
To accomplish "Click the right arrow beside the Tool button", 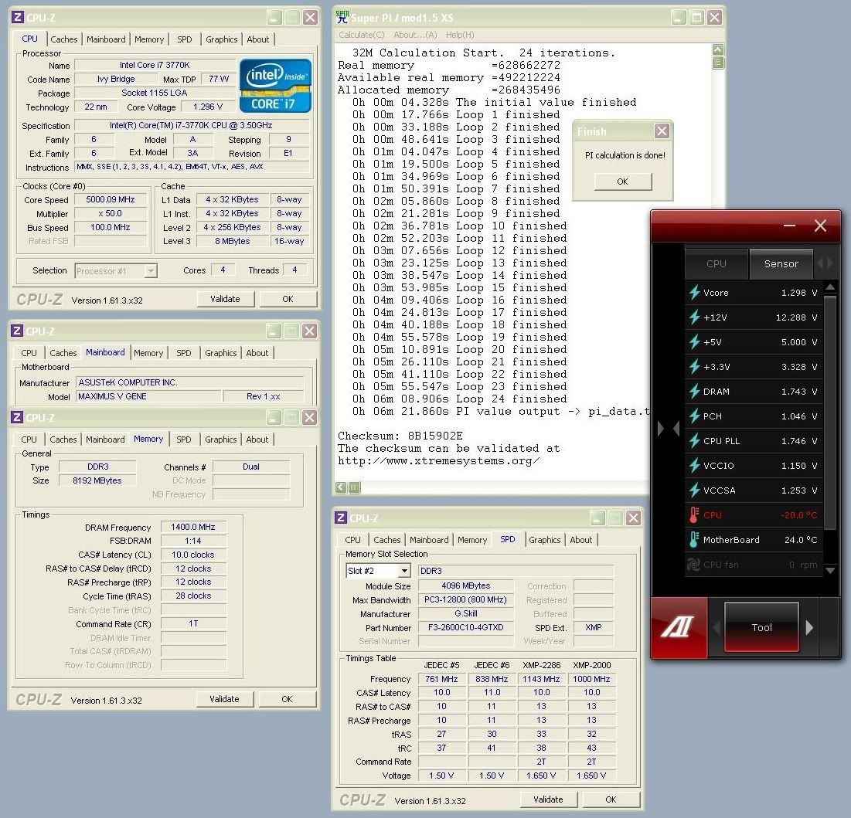I will pos(809,628).
